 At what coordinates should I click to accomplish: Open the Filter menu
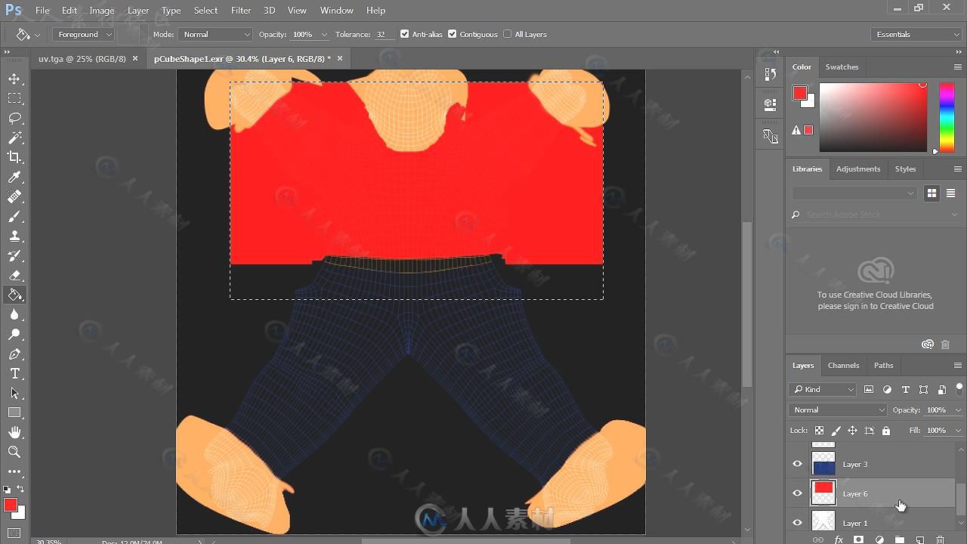coord(241,11)
